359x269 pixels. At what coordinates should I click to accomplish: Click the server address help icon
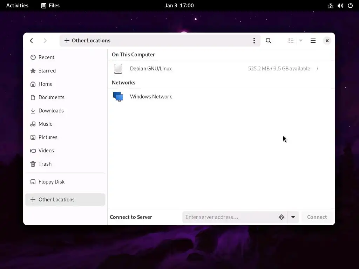282,217
